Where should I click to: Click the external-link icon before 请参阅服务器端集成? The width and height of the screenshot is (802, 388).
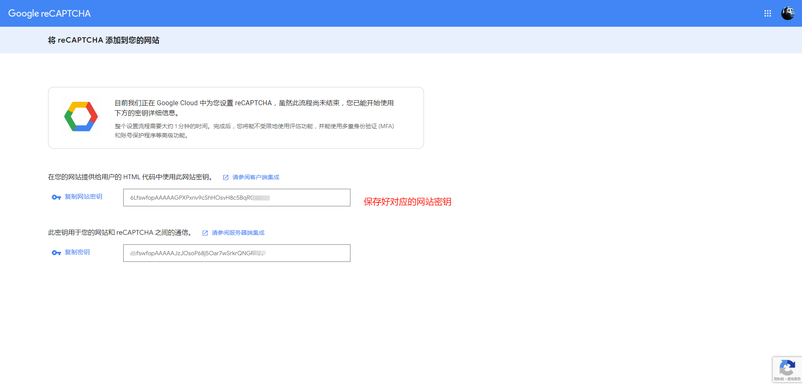205,233
